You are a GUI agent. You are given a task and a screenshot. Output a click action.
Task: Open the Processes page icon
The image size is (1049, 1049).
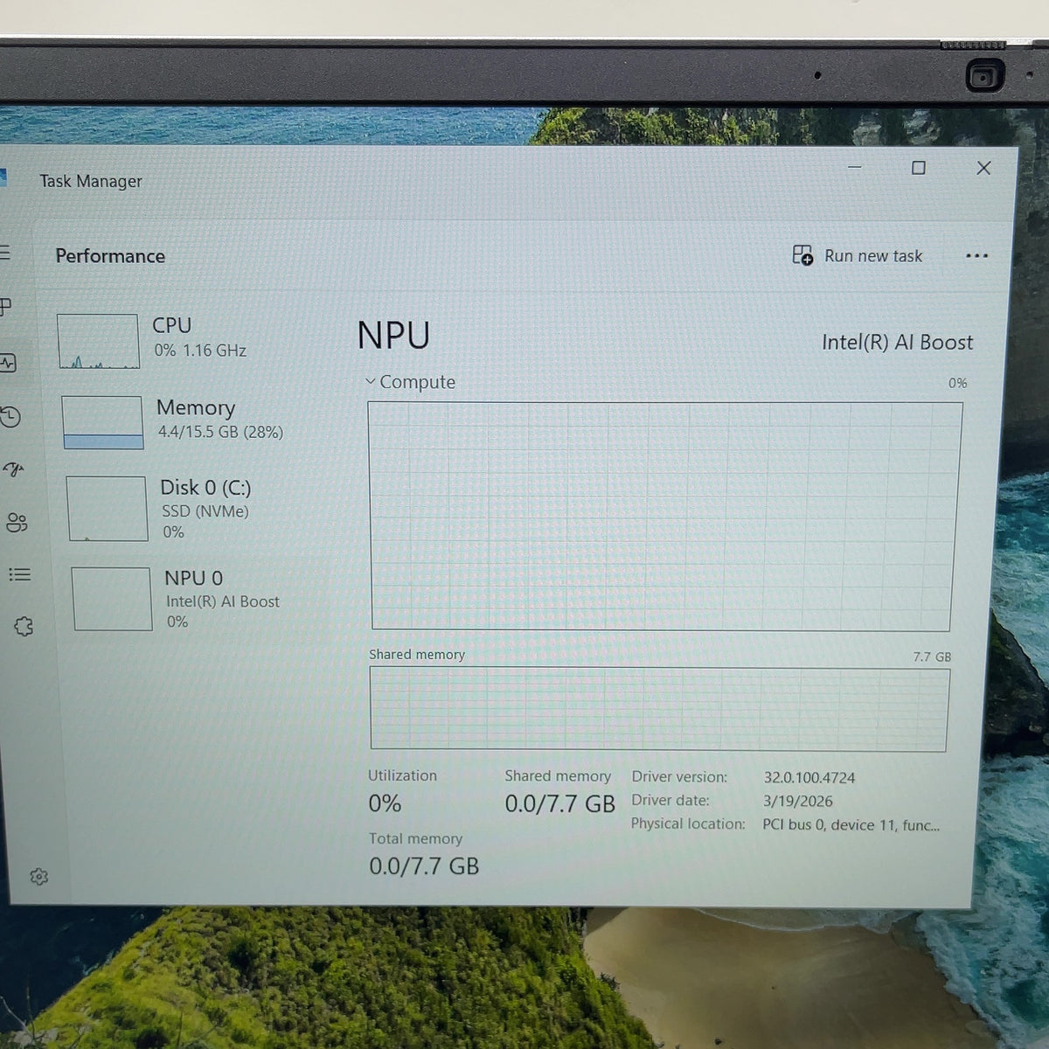[x=5, y=307]
